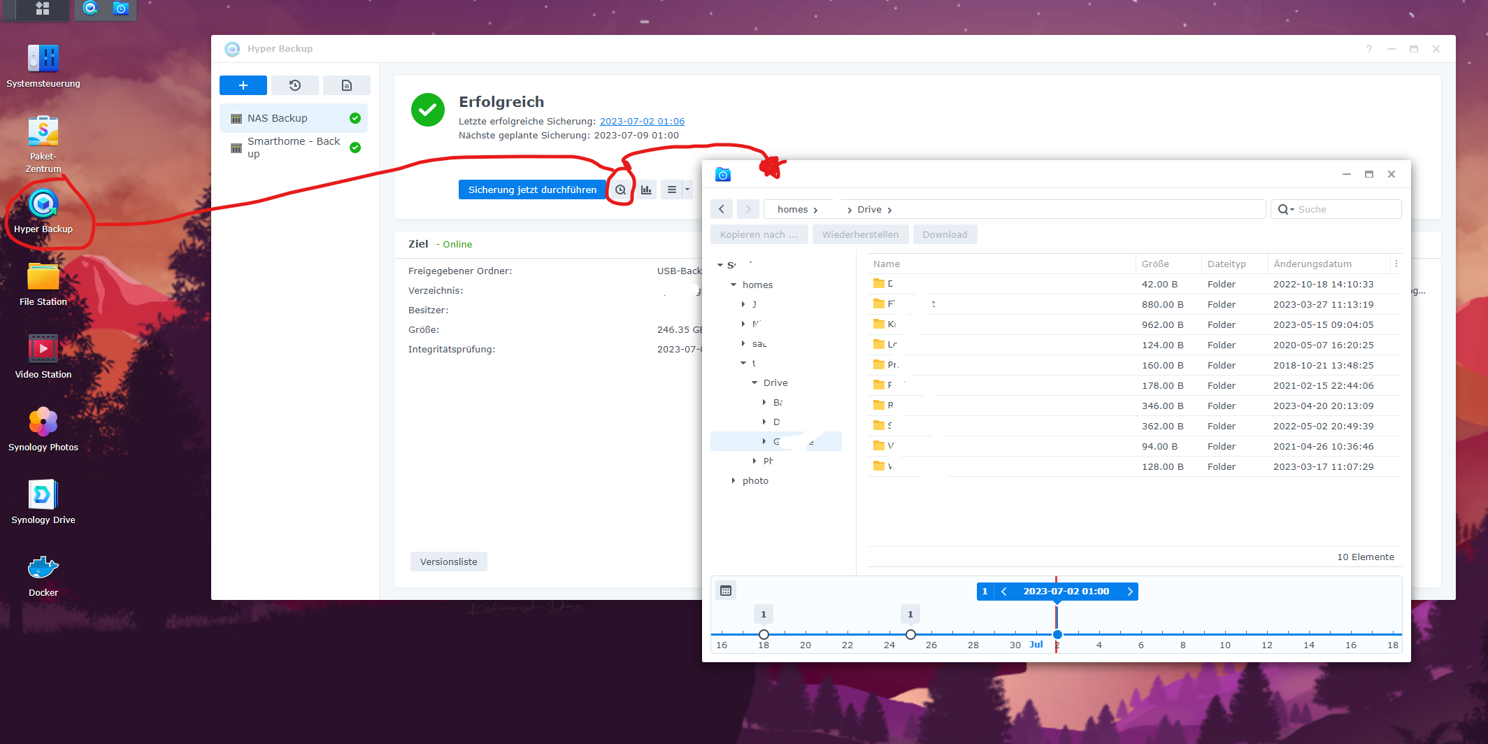
Task: Open the restore icon in Hyper Backup sidebar
Action: pyautogui.click(x=295, y=85)
